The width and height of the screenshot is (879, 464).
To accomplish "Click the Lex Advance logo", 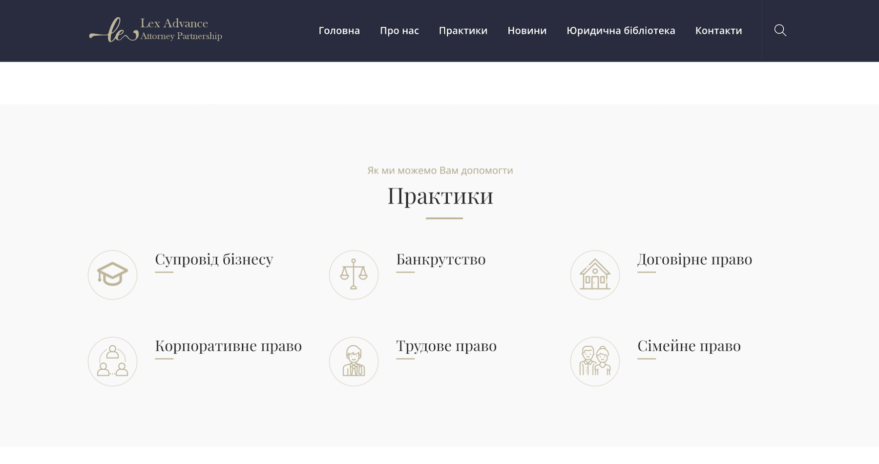I will pos(155,30).
